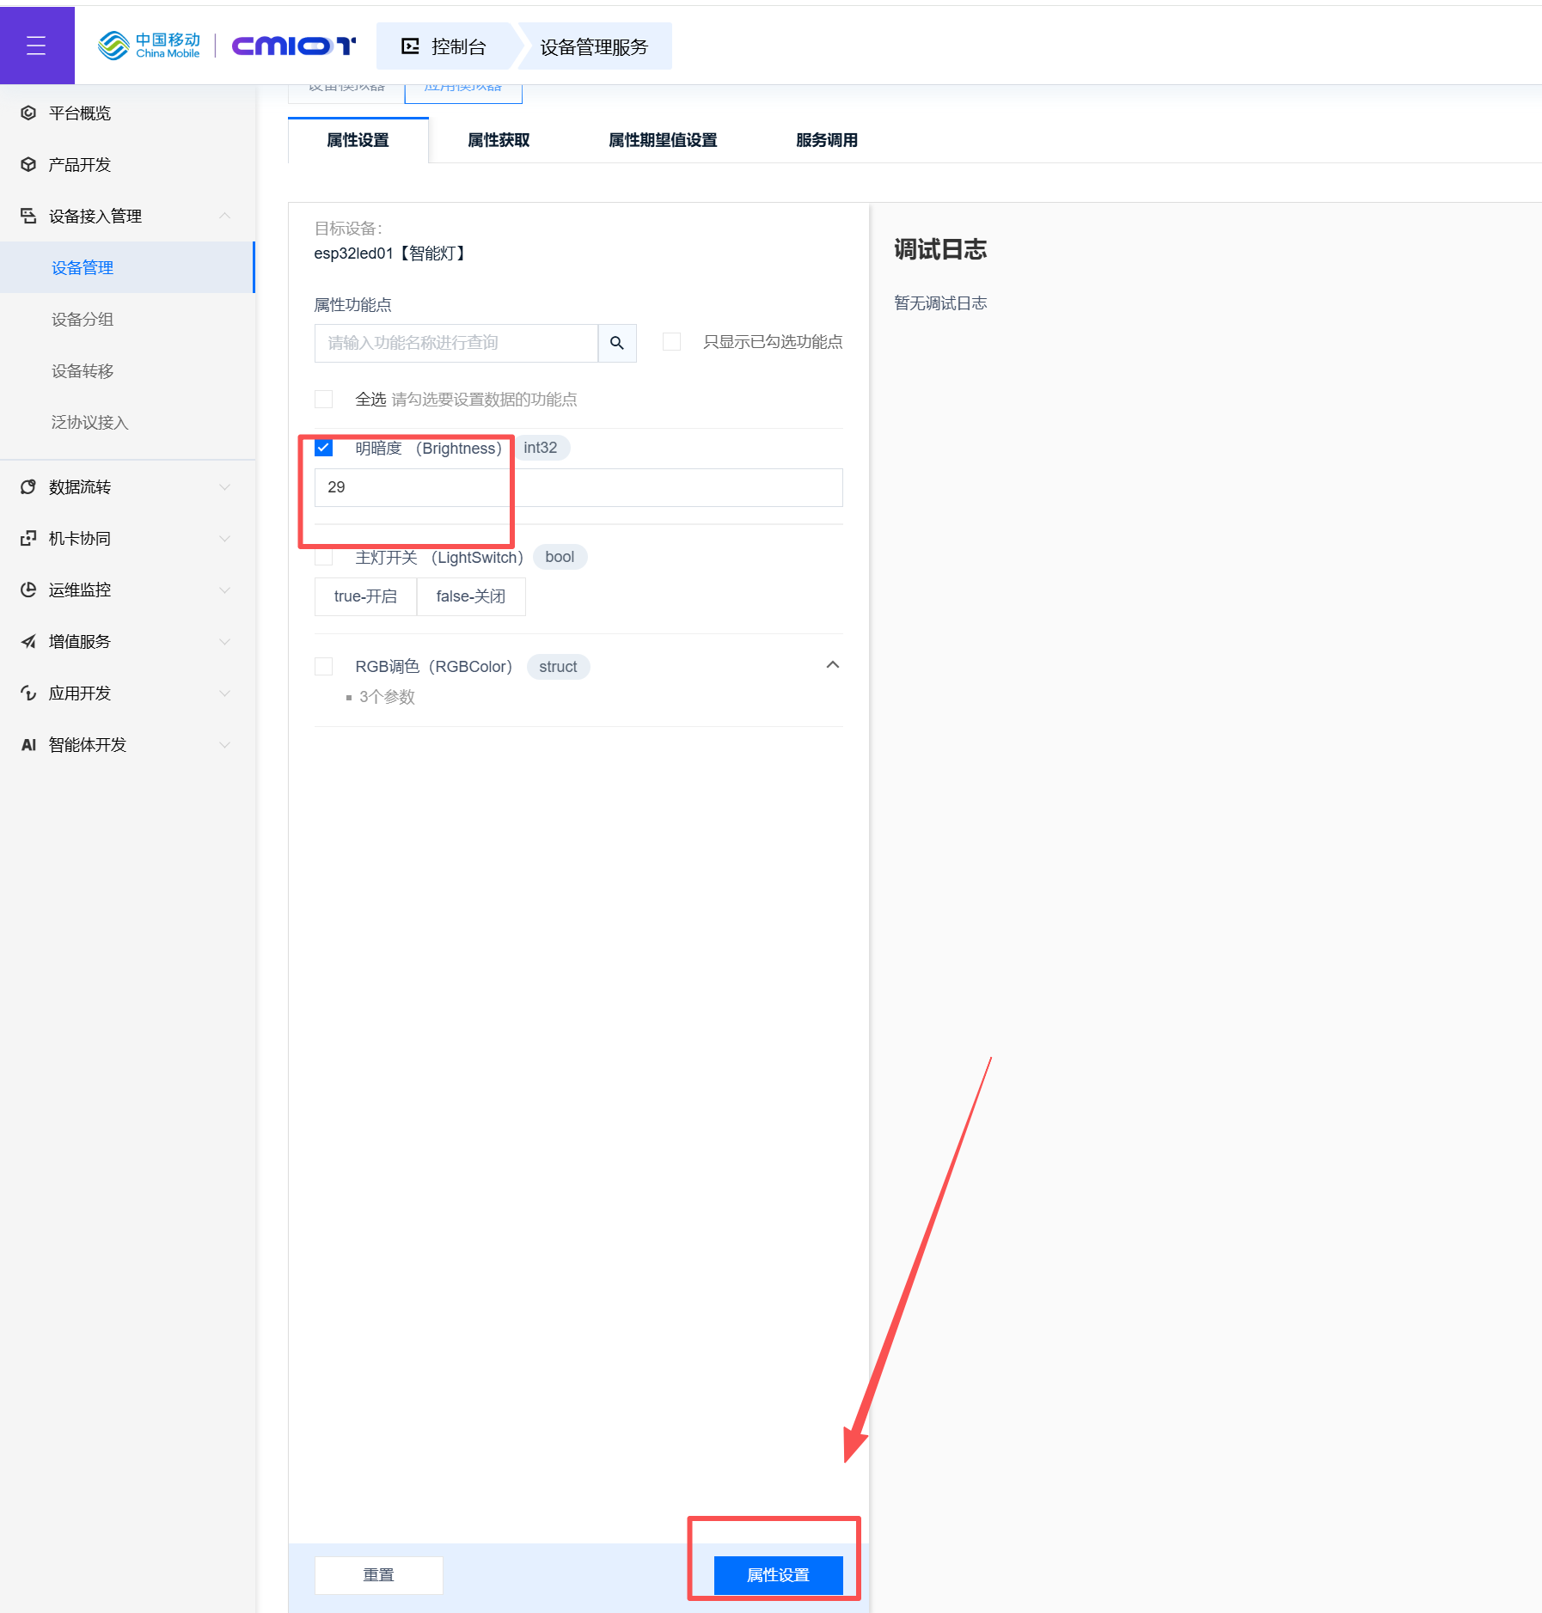Click the AI 智能体开发 icon
The width and height of the screenshot is (1542, 1613).
[28, 744]
